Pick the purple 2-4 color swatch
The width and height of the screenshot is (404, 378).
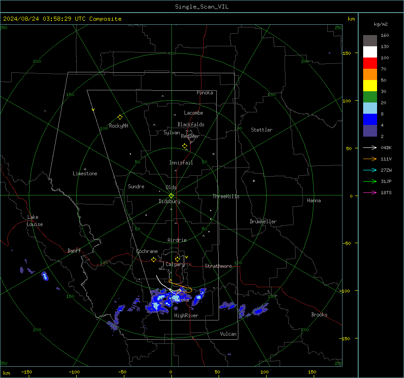coord(370,130)
